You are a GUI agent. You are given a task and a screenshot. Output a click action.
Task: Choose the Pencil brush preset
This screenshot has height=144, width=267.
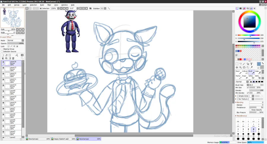239,72
